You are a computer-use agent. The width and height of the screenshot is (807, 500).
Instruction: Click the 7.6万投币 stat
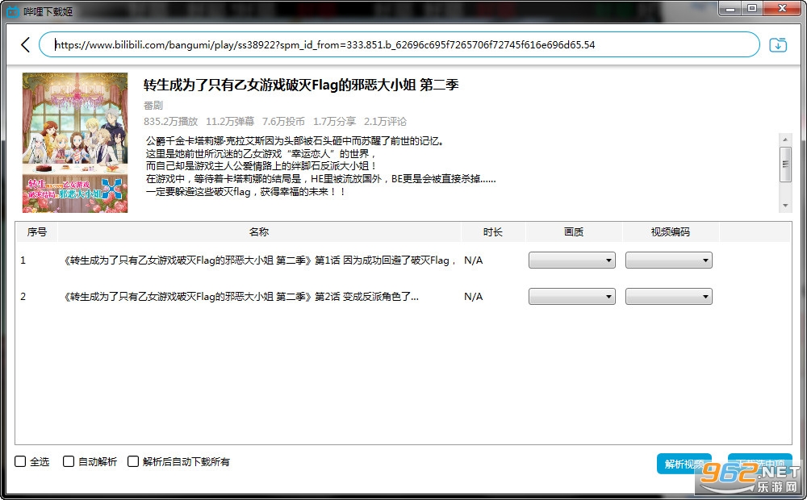(283, 122)
